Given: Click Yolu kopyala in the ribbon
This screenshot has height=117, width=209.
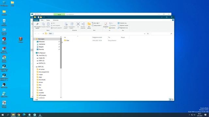Looking at the screenshot, I should [56, 25].
